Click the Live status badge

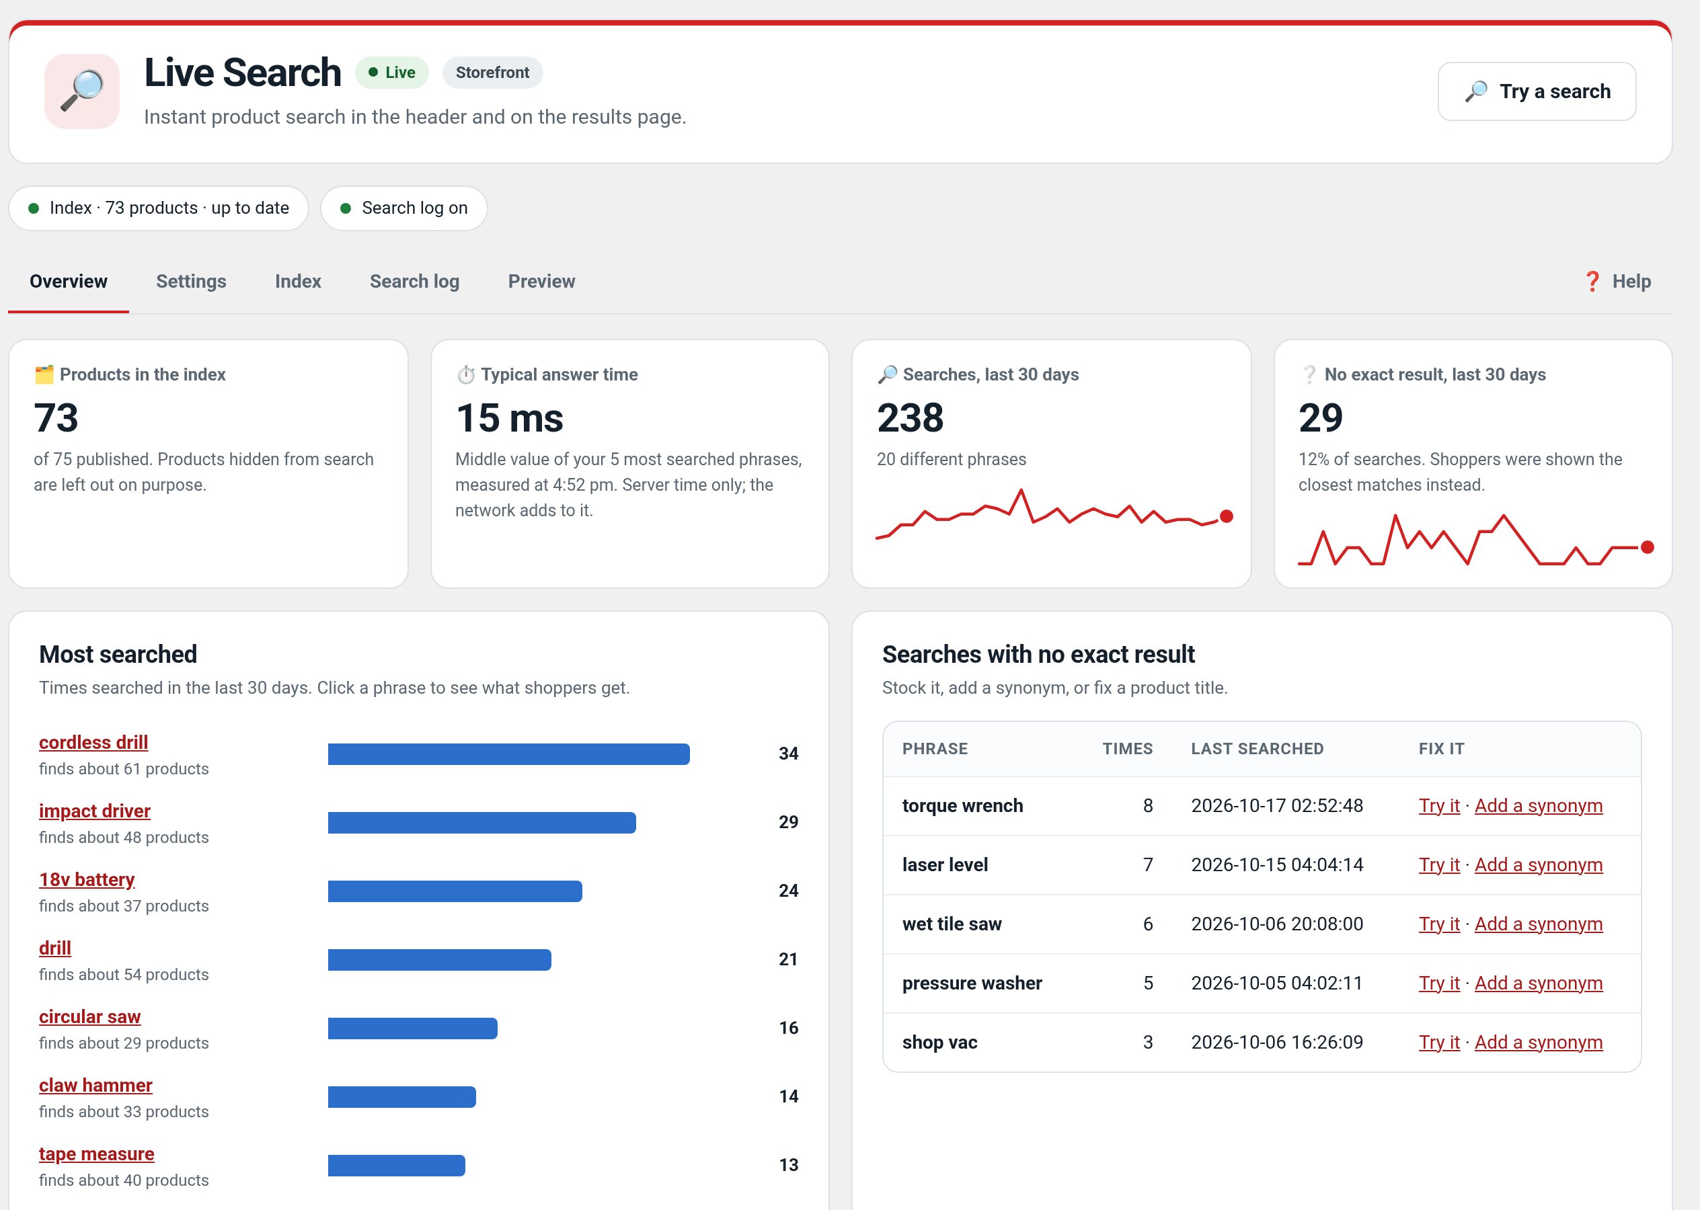click(x=392, y=73)
